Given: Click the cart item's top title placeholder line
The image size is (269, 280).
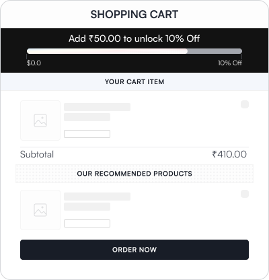Looking at the screenshot, I should 97,107.
